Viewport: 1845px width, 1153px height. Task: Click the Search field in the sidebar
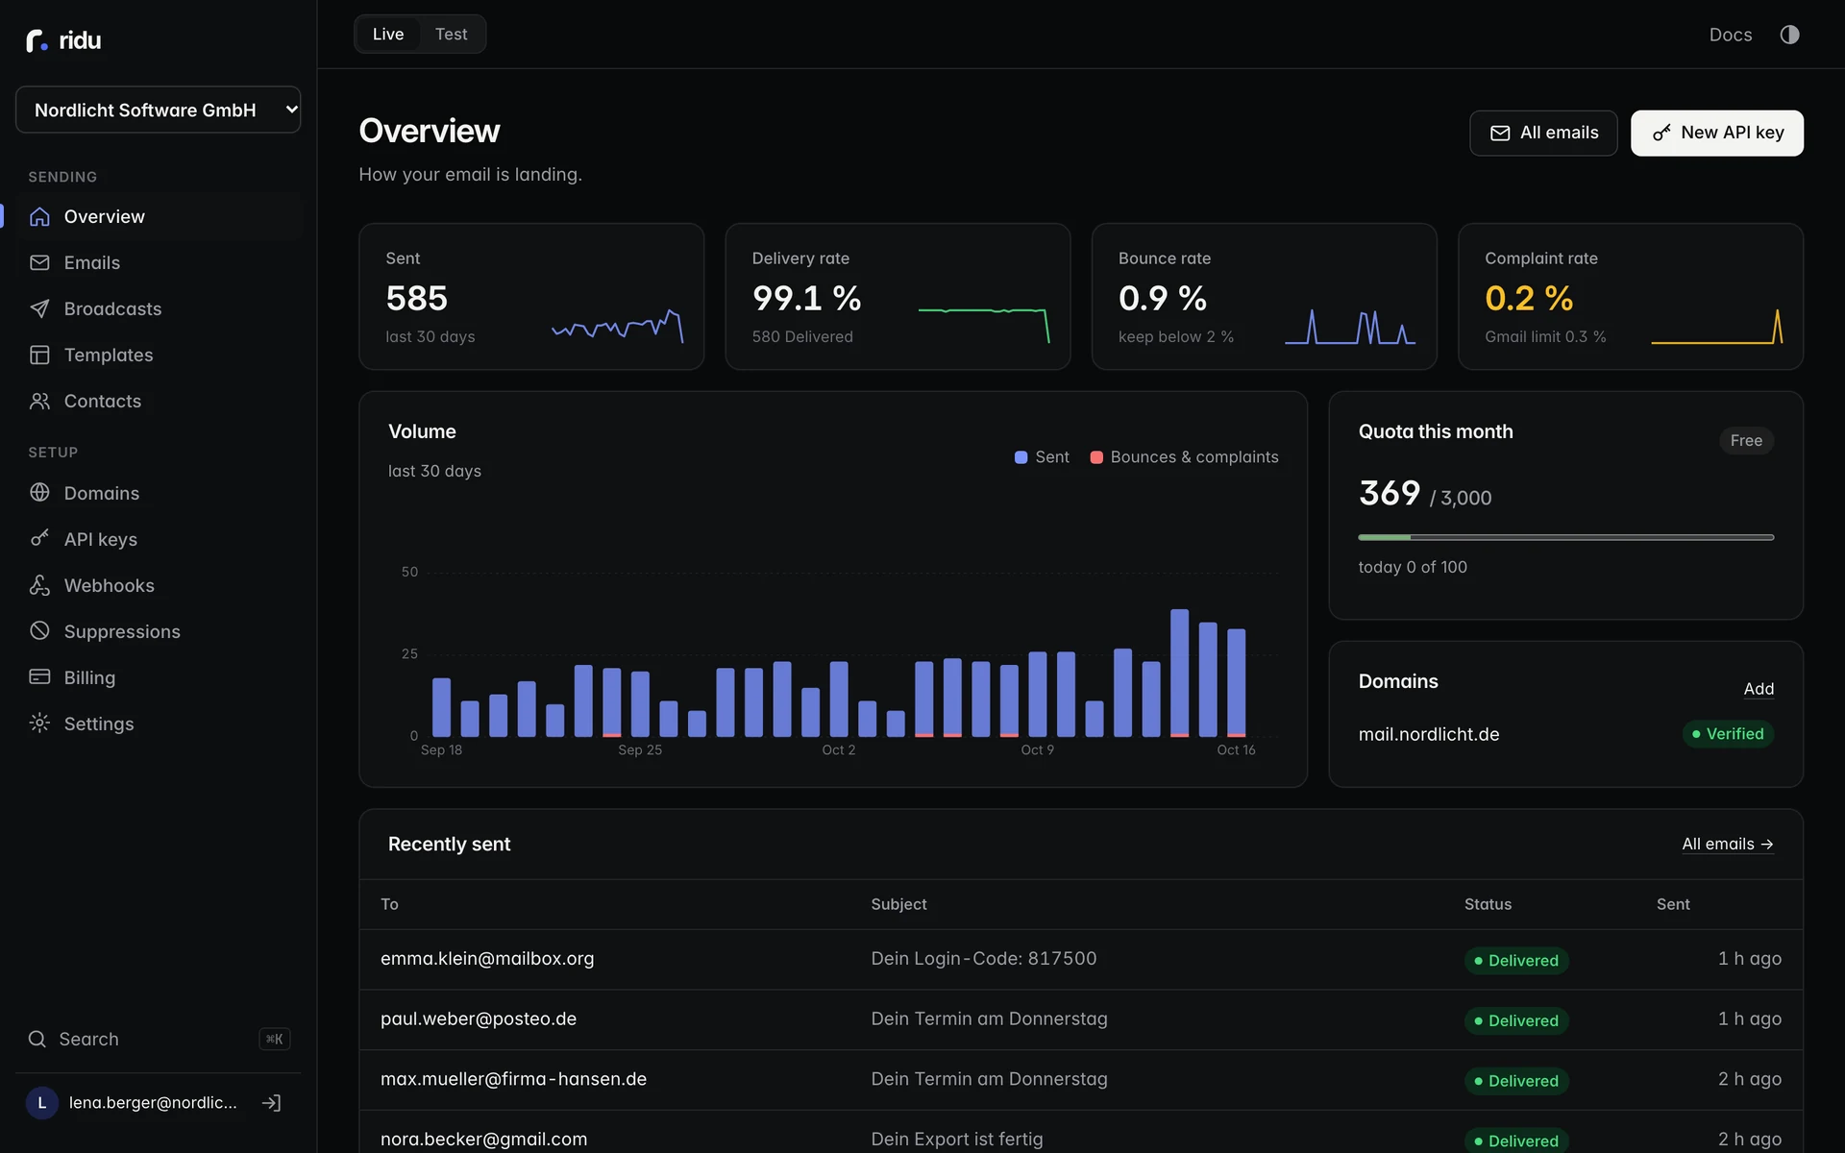pos(159,1039)
